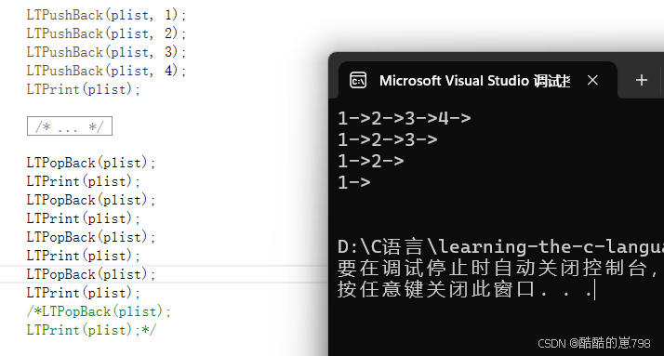Click console output line 1->2->3->4->
Viewport: 664px width, 356px height.
point(405,119)
